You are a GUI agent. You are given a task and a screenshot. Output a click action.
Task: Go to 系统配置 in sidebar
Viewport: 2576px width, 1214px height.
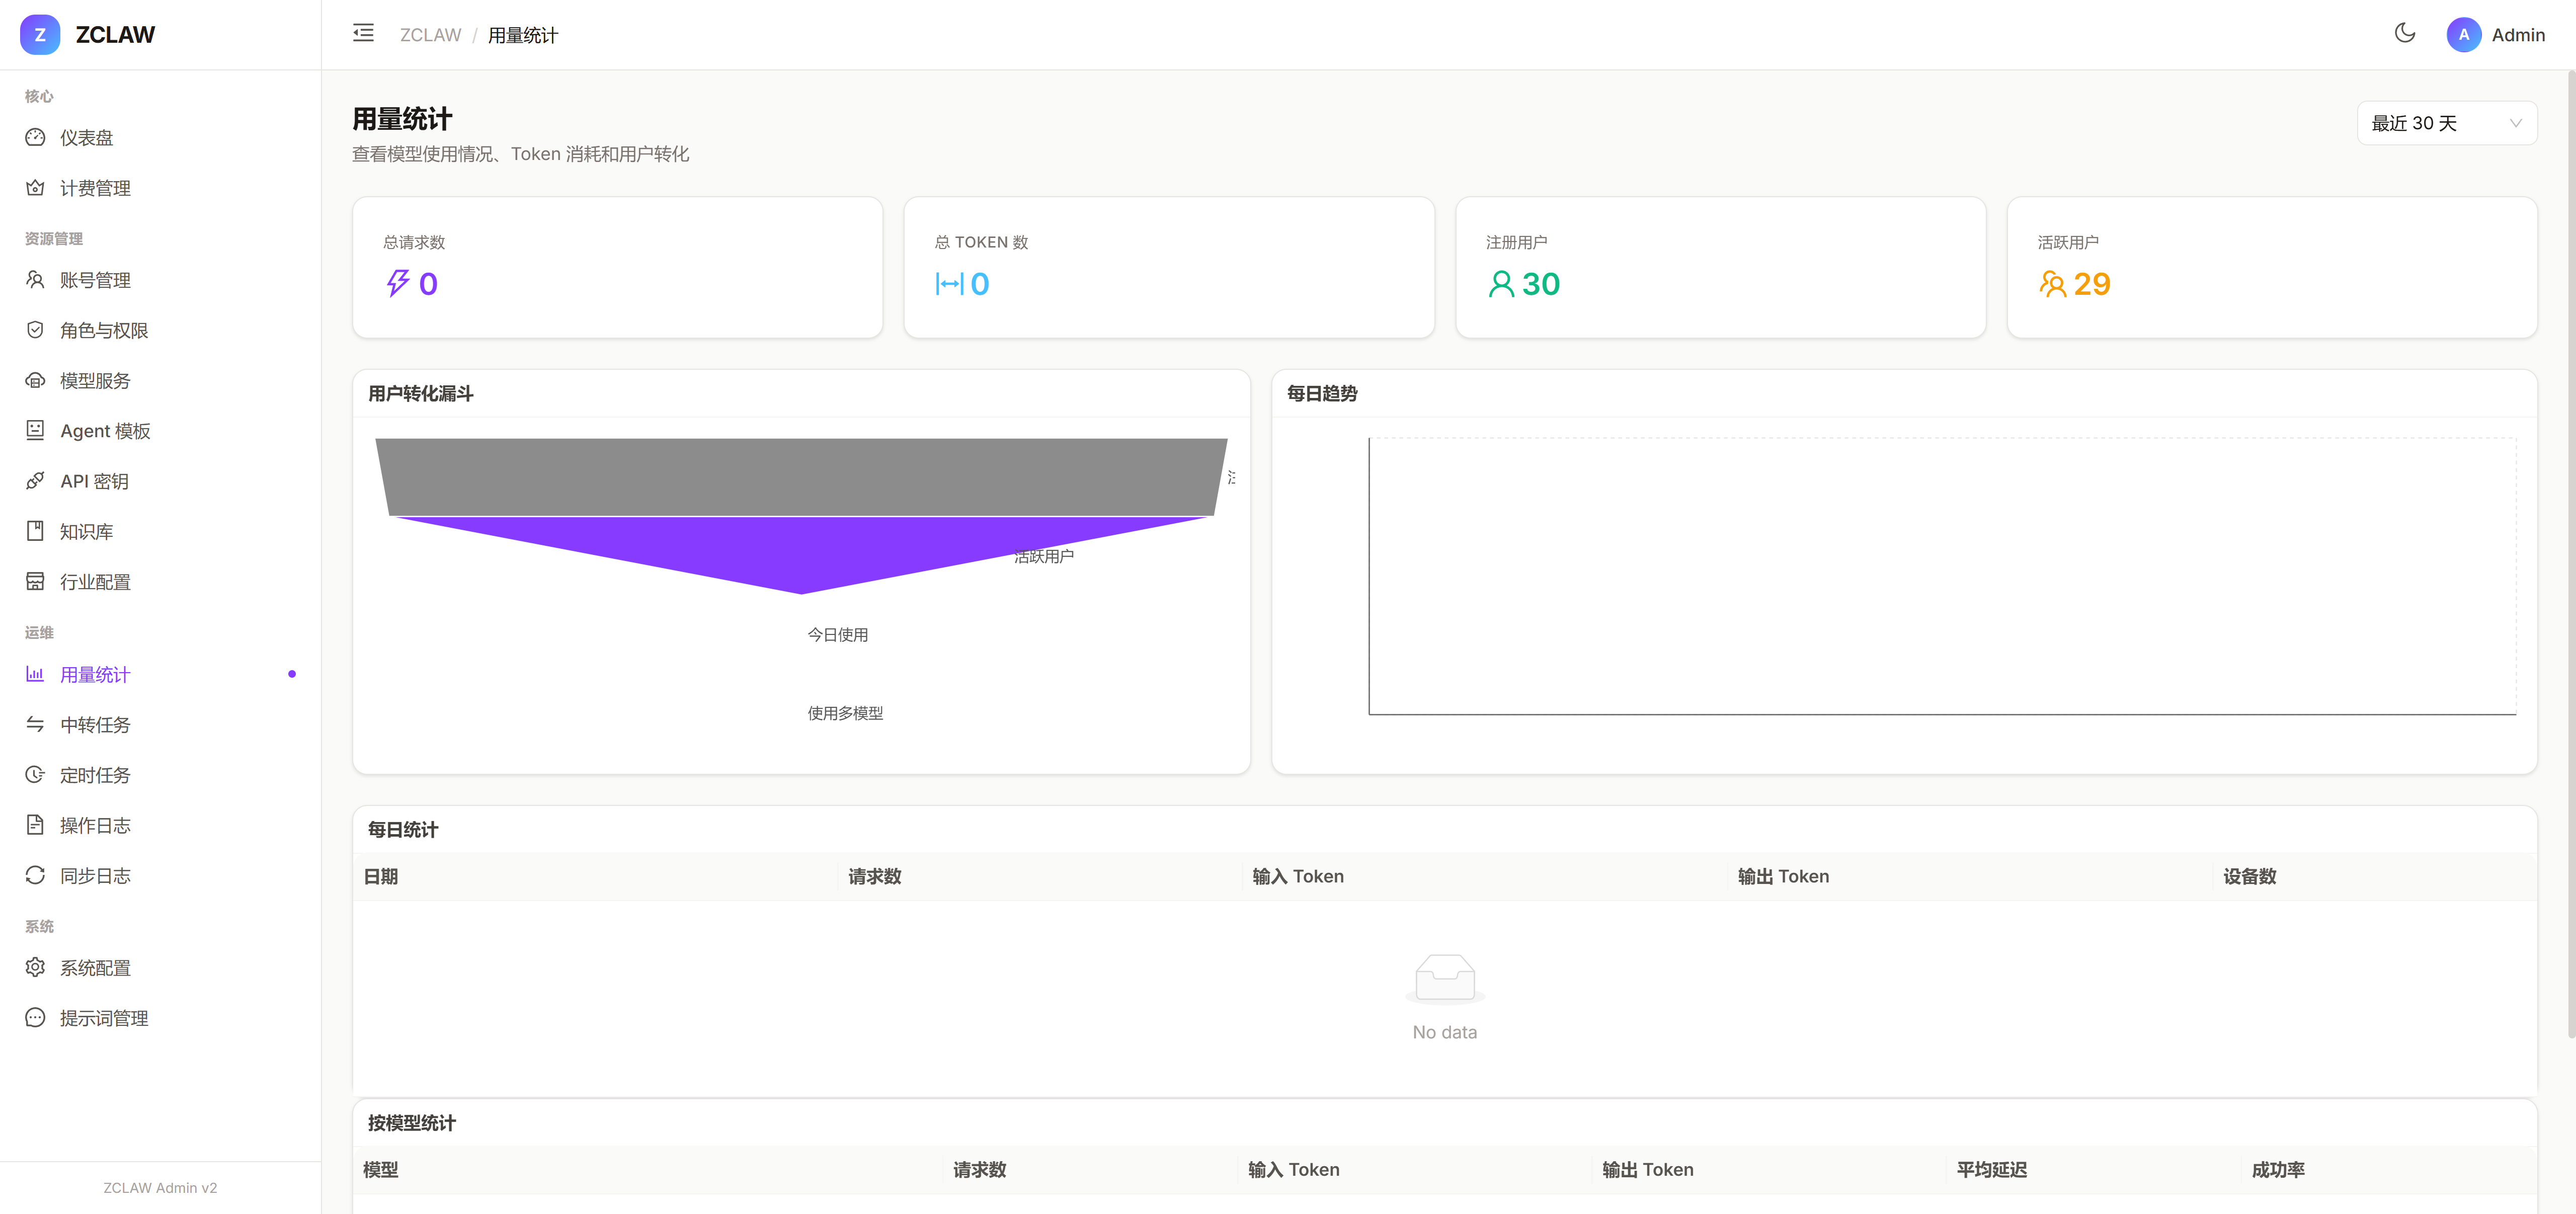(95, 968)
